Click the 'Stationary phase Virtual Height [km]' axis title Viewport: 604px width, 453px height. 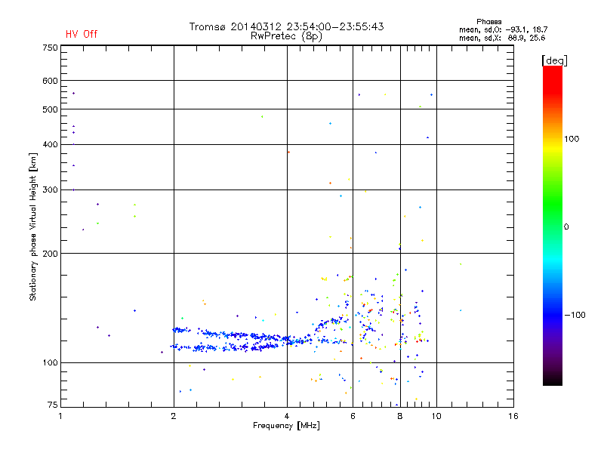point(33,226)
